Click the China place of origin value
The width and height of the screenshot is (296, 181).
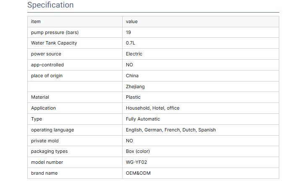[x=132, y=76]
